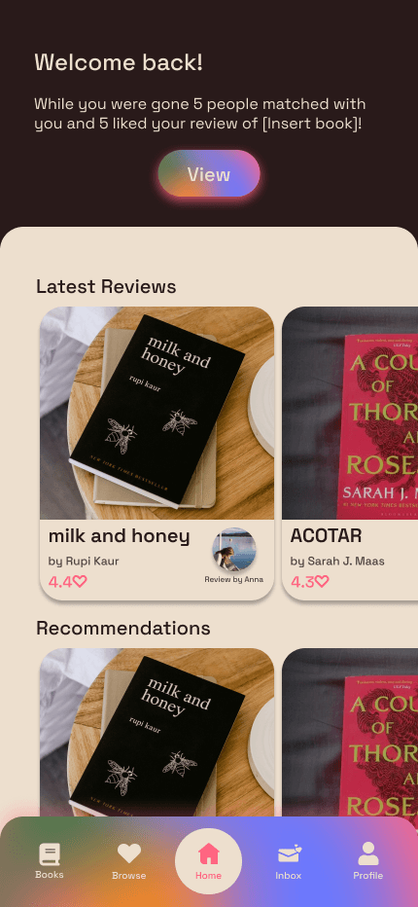Viewport: 418px width, 907px height.
Task: Open milk and honey recommendation cover
Action: [157, 732]
